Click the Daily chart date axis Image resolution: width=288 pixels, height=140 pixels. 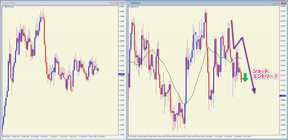pos(60,137)
